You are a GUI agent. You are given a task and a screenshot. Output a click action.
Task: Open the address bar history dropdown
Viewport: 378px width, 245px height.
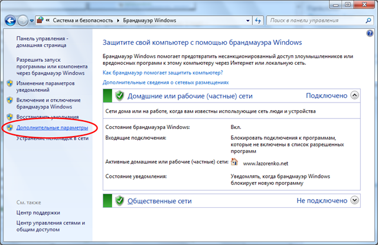pos(247,21)
